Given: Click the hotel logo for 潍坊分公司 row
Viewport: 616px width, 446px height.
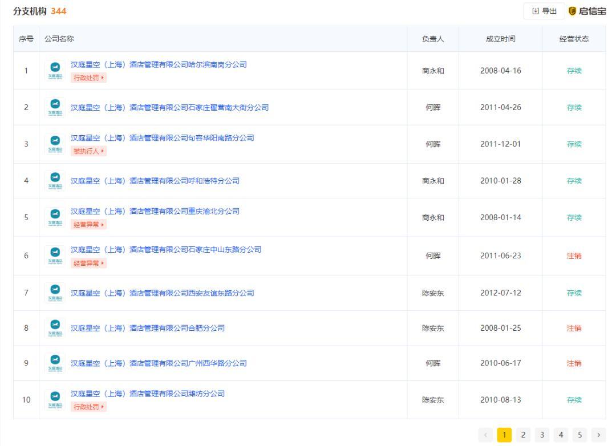Looking at the screenshot, I should [55, 396].
